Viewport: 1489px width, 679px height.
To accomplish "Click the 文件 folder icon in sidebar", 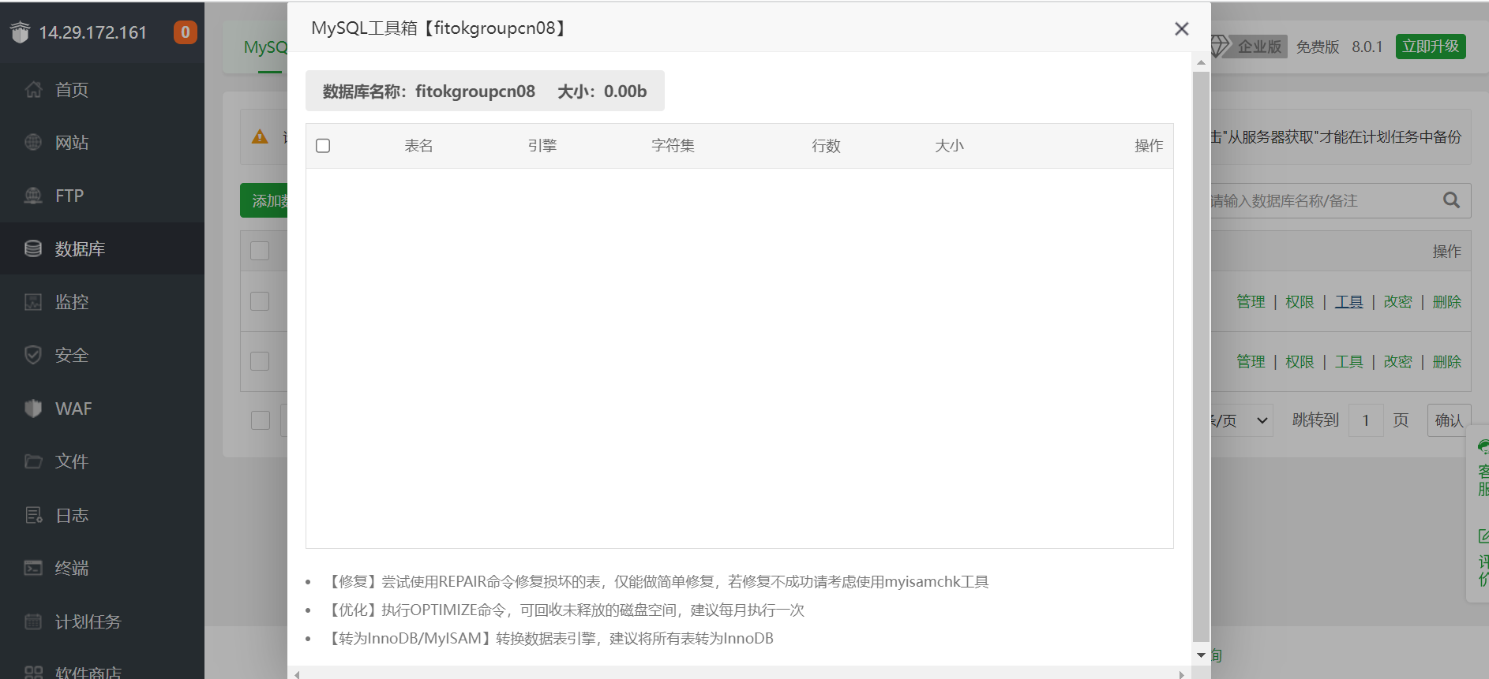I will tap(33, 461).
